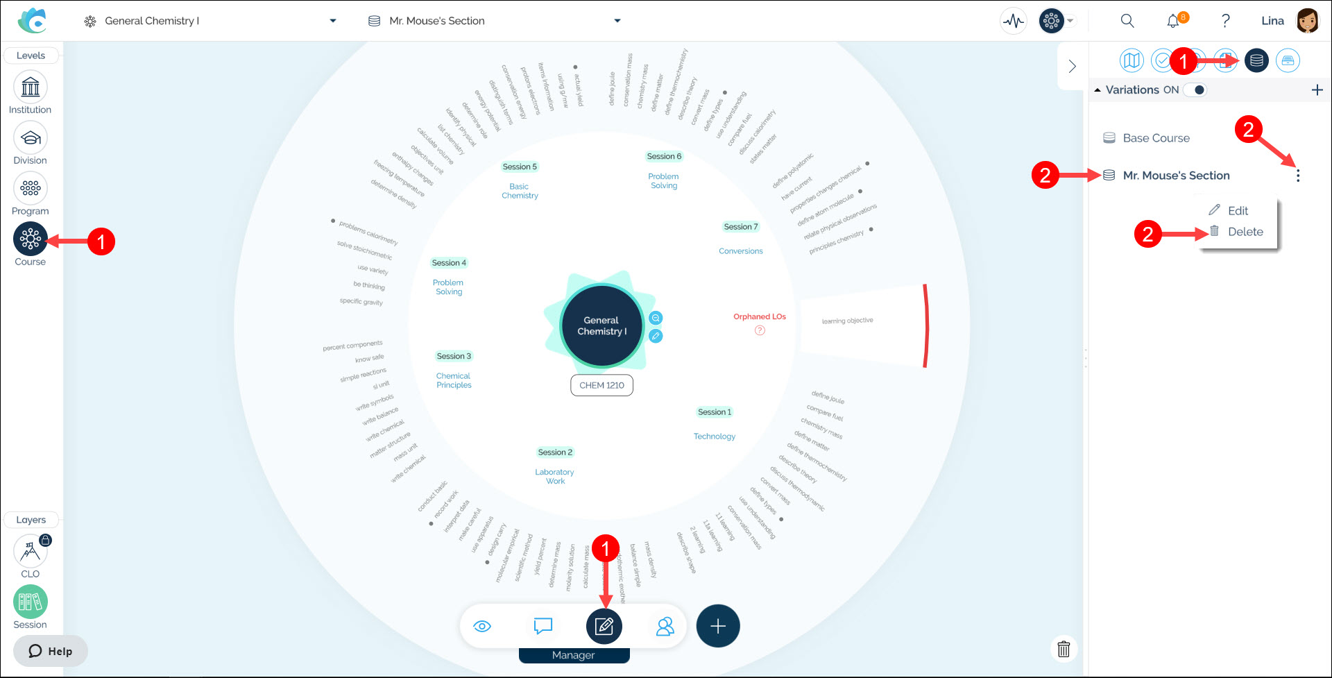The width and height of the screenshot is (1332, 678).
Task: Choose Delete from the context menu
Action: (1245, 232)
